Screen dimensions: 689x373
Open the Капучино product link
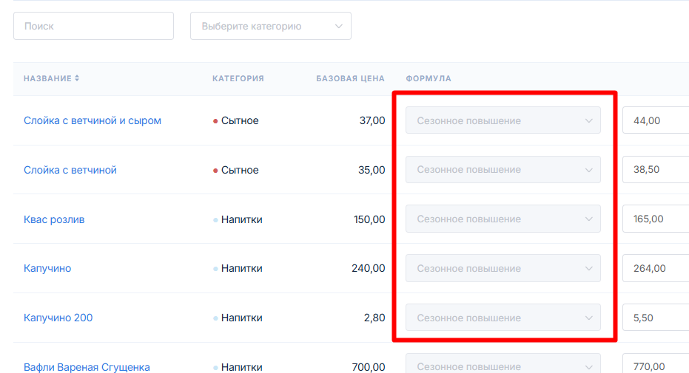coord(47,269)
